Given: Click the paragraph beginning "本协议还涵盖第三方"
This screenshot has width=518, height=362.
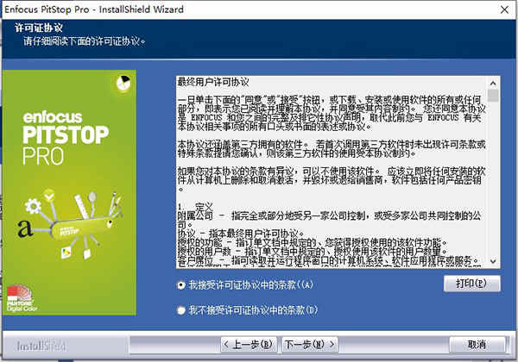Looking at the screenshot, I should click(x=332, y=149).
